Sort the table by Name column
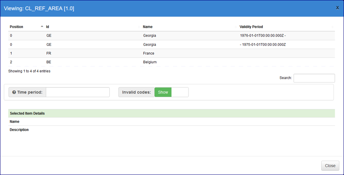344x175 pixels. (x=148, y=27)
